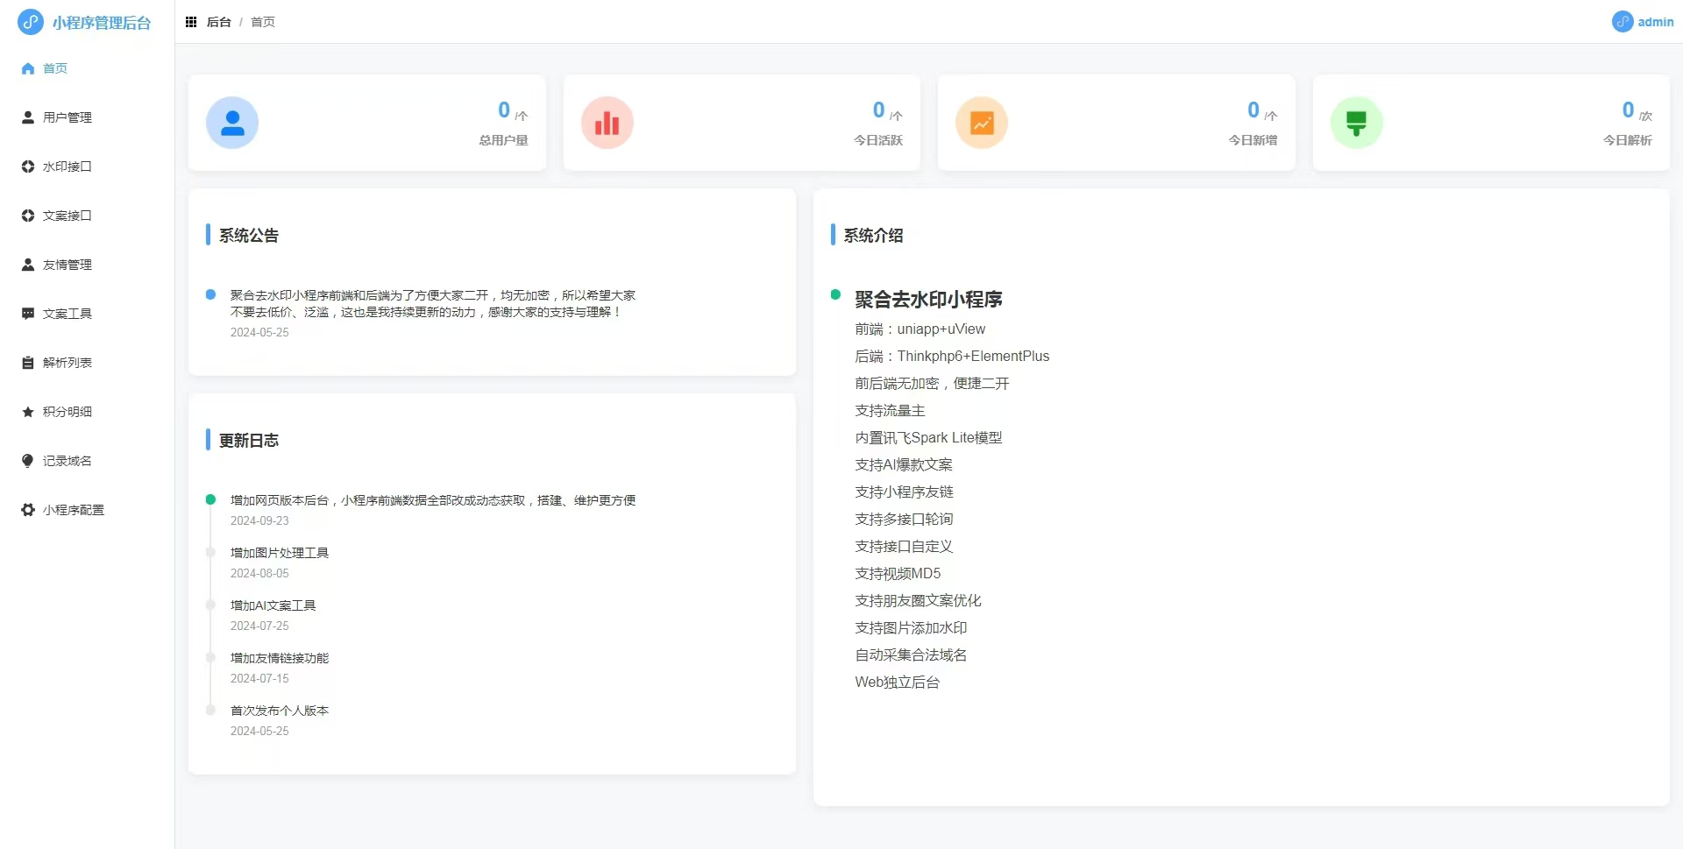1683x849 pixels.
Task: Click the blue user icon on 总用户量 card
Action: tap(231, 123)
